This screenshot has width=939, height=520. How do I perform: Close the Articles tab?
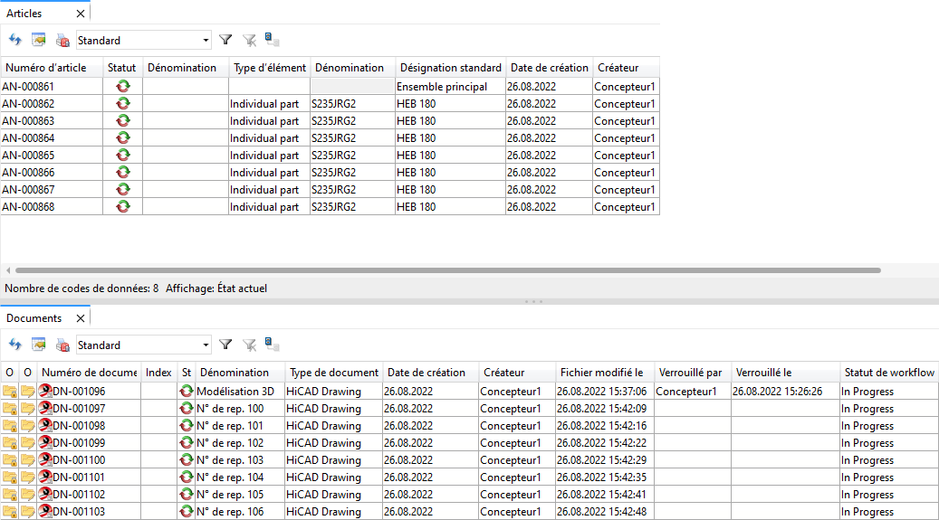(x=81, y=14)
